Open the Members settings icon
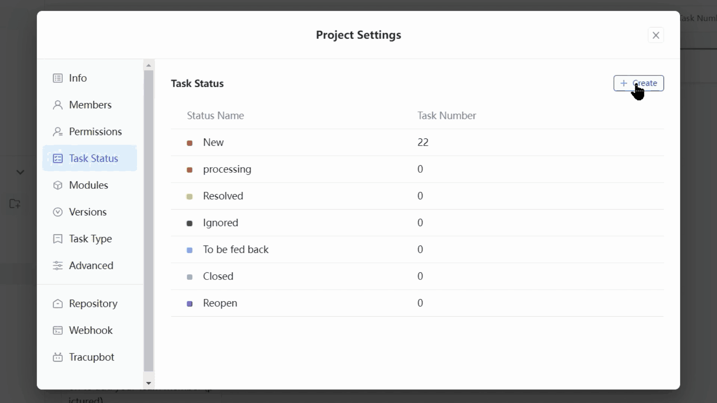This screenshot has width=717, height=403. pyautogui.click(x=58, y=105)
